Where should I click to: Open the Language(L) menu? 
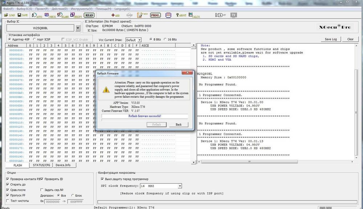click(x=122, y=9)
